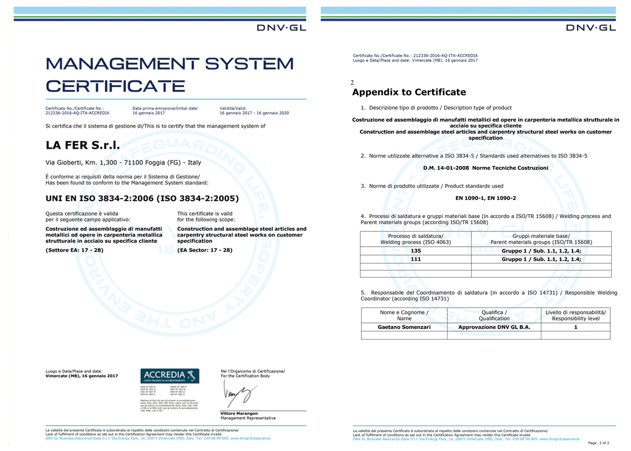Click the Nome e Cognome / Name header

[x=404, y=316]
